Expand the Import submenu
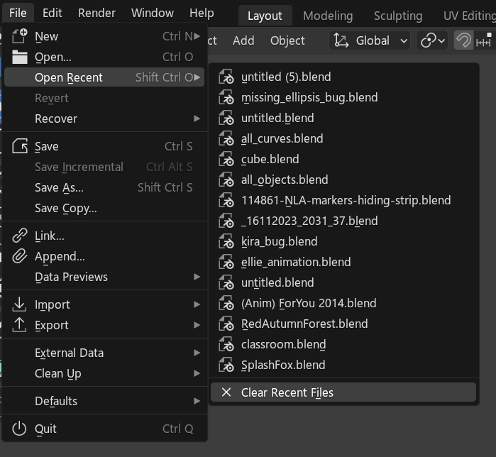Screen dimensions: 496x457 pos(104,304)
